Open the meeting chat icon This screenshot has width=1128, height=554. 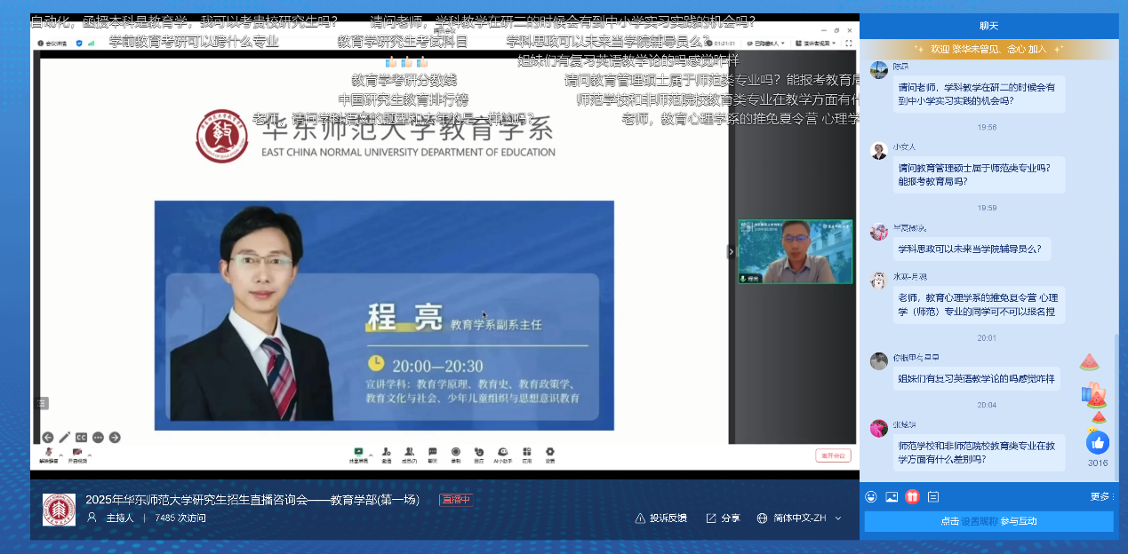click(x=433, y=452)
